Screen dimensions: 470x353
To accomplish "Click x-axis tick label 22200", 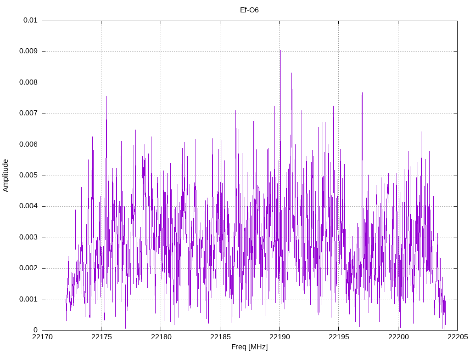I will pos(398,337).
